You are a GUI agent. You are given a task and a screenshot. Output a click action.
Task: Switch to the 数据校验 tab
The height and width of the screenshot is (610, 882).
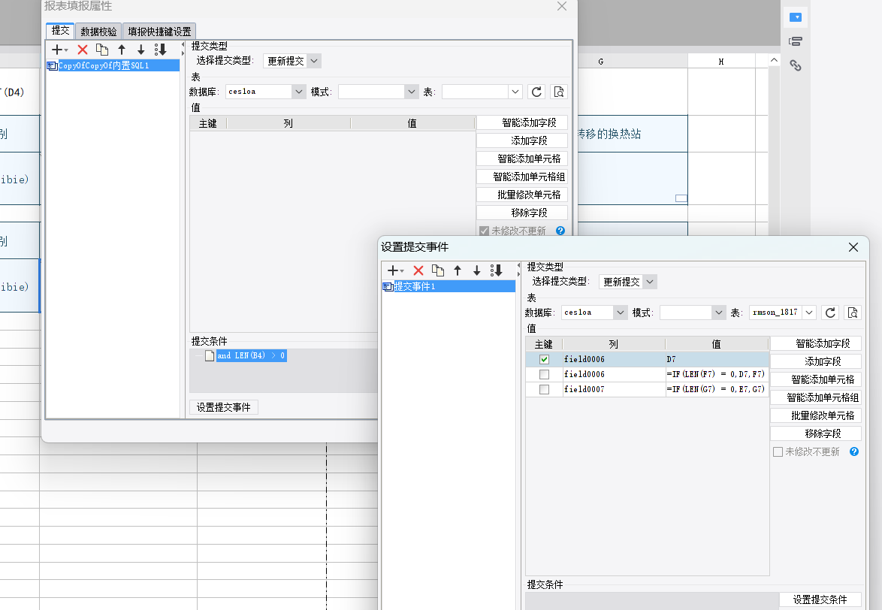point(98,32)
